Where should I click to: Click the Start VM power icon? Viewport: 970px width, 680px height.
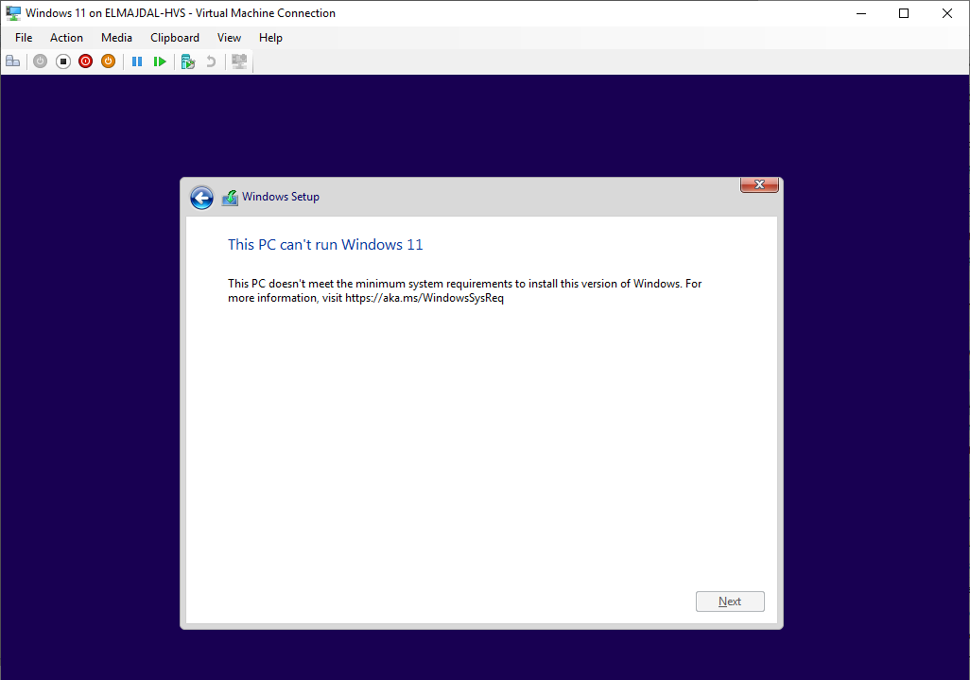pos(41,61)
